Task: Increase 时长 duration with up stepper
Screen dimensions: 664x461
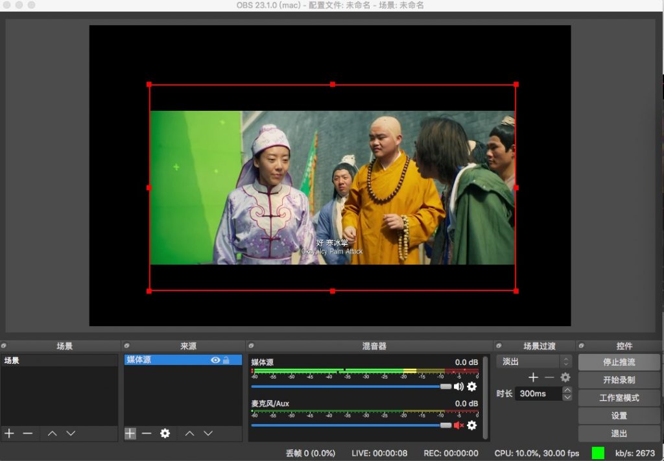Action: 567,390
